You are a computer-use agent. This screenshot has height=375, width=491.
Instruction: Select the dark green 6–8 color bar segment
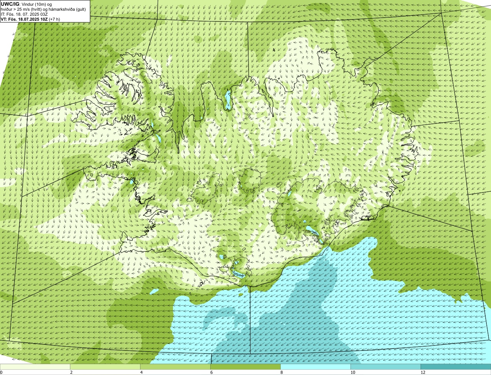pos(246,367)
